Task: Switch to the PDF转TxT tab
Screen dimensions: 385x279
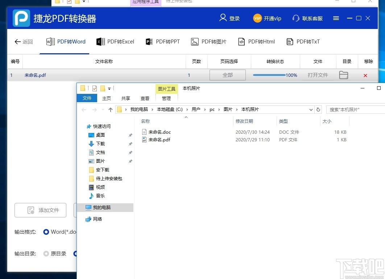Action: pyautogui.click(x=303, y=42)
